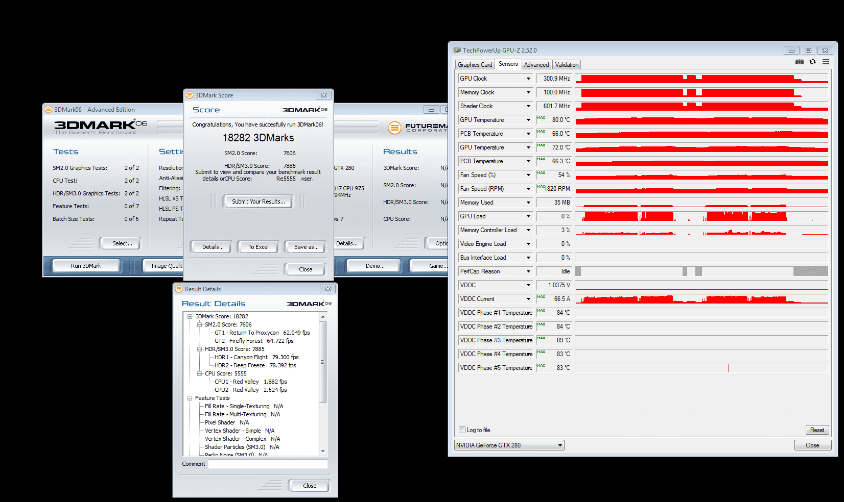This screenshot has width=844, height=502.
Task: Take a GPU-Z screenshot with camera icon
Action: click(x=799, y=62)
